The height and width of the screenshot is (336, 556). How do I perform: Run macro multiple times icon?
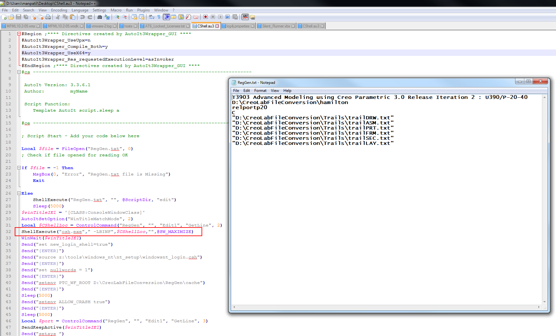point(227,17)
